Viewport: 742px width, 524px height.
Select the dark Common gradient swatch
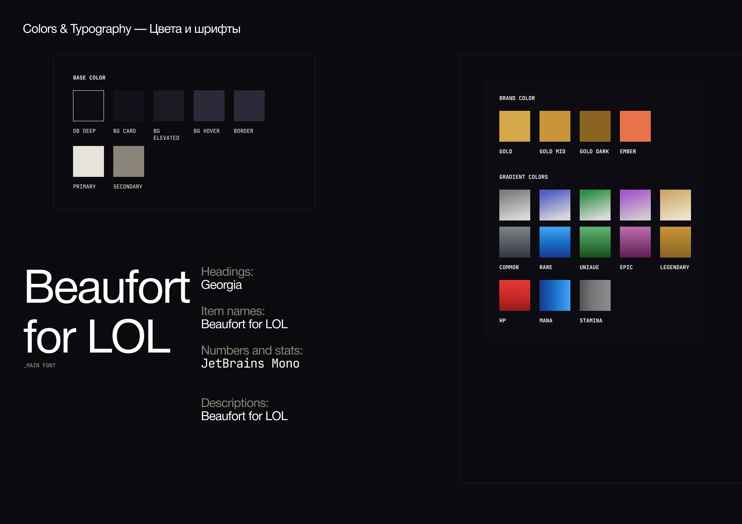514,242
